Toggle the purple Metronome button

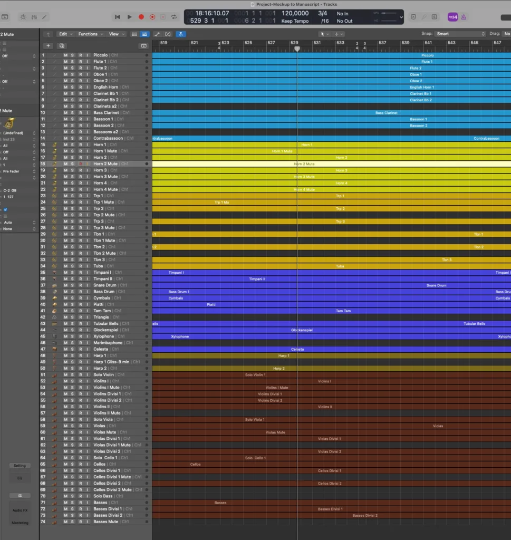pyautogui.click(x=464, y=17)
